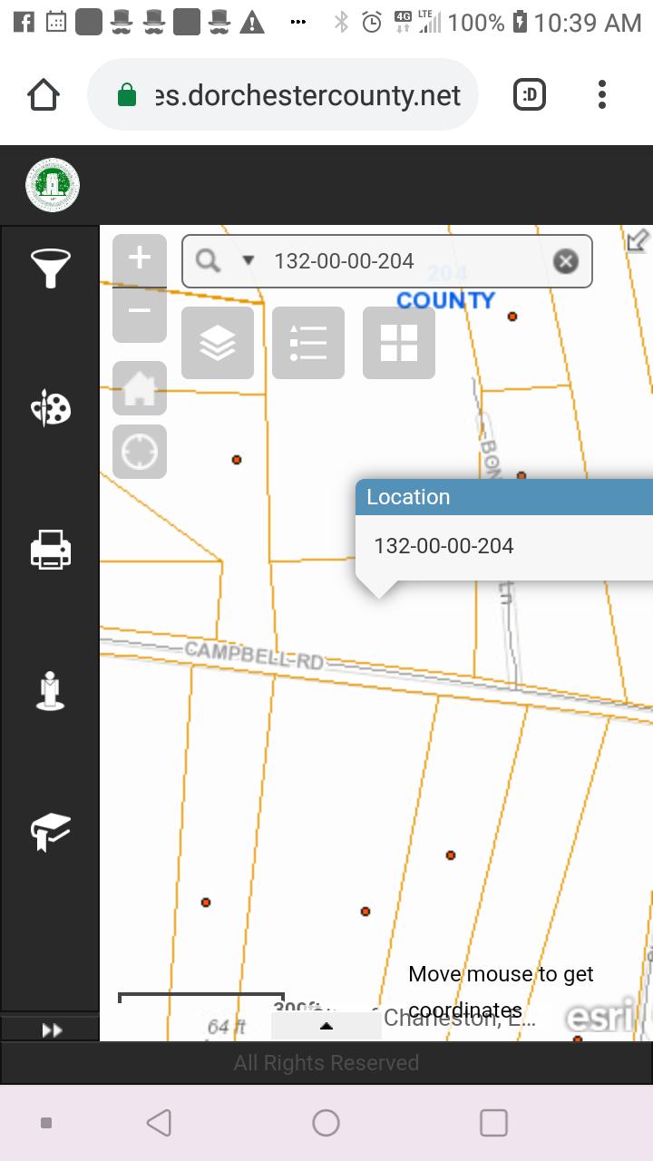653x1161 pixels.
Task: View the site security padlock info
Action: coord(127,94)
